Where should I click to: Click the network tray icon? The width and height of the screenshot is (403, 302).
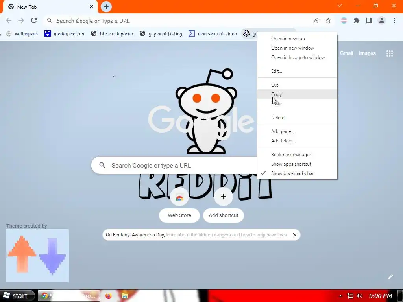[350, 296]
